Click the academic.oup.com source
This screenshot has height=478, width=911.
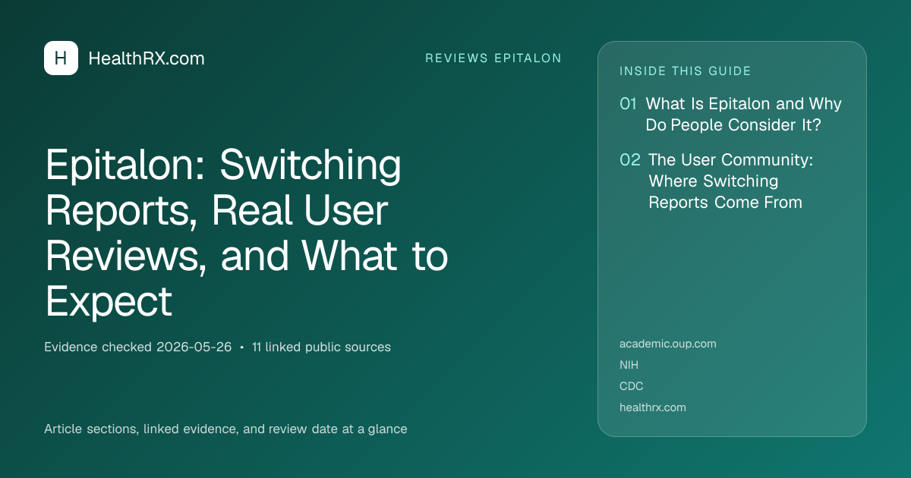[668, 344]
